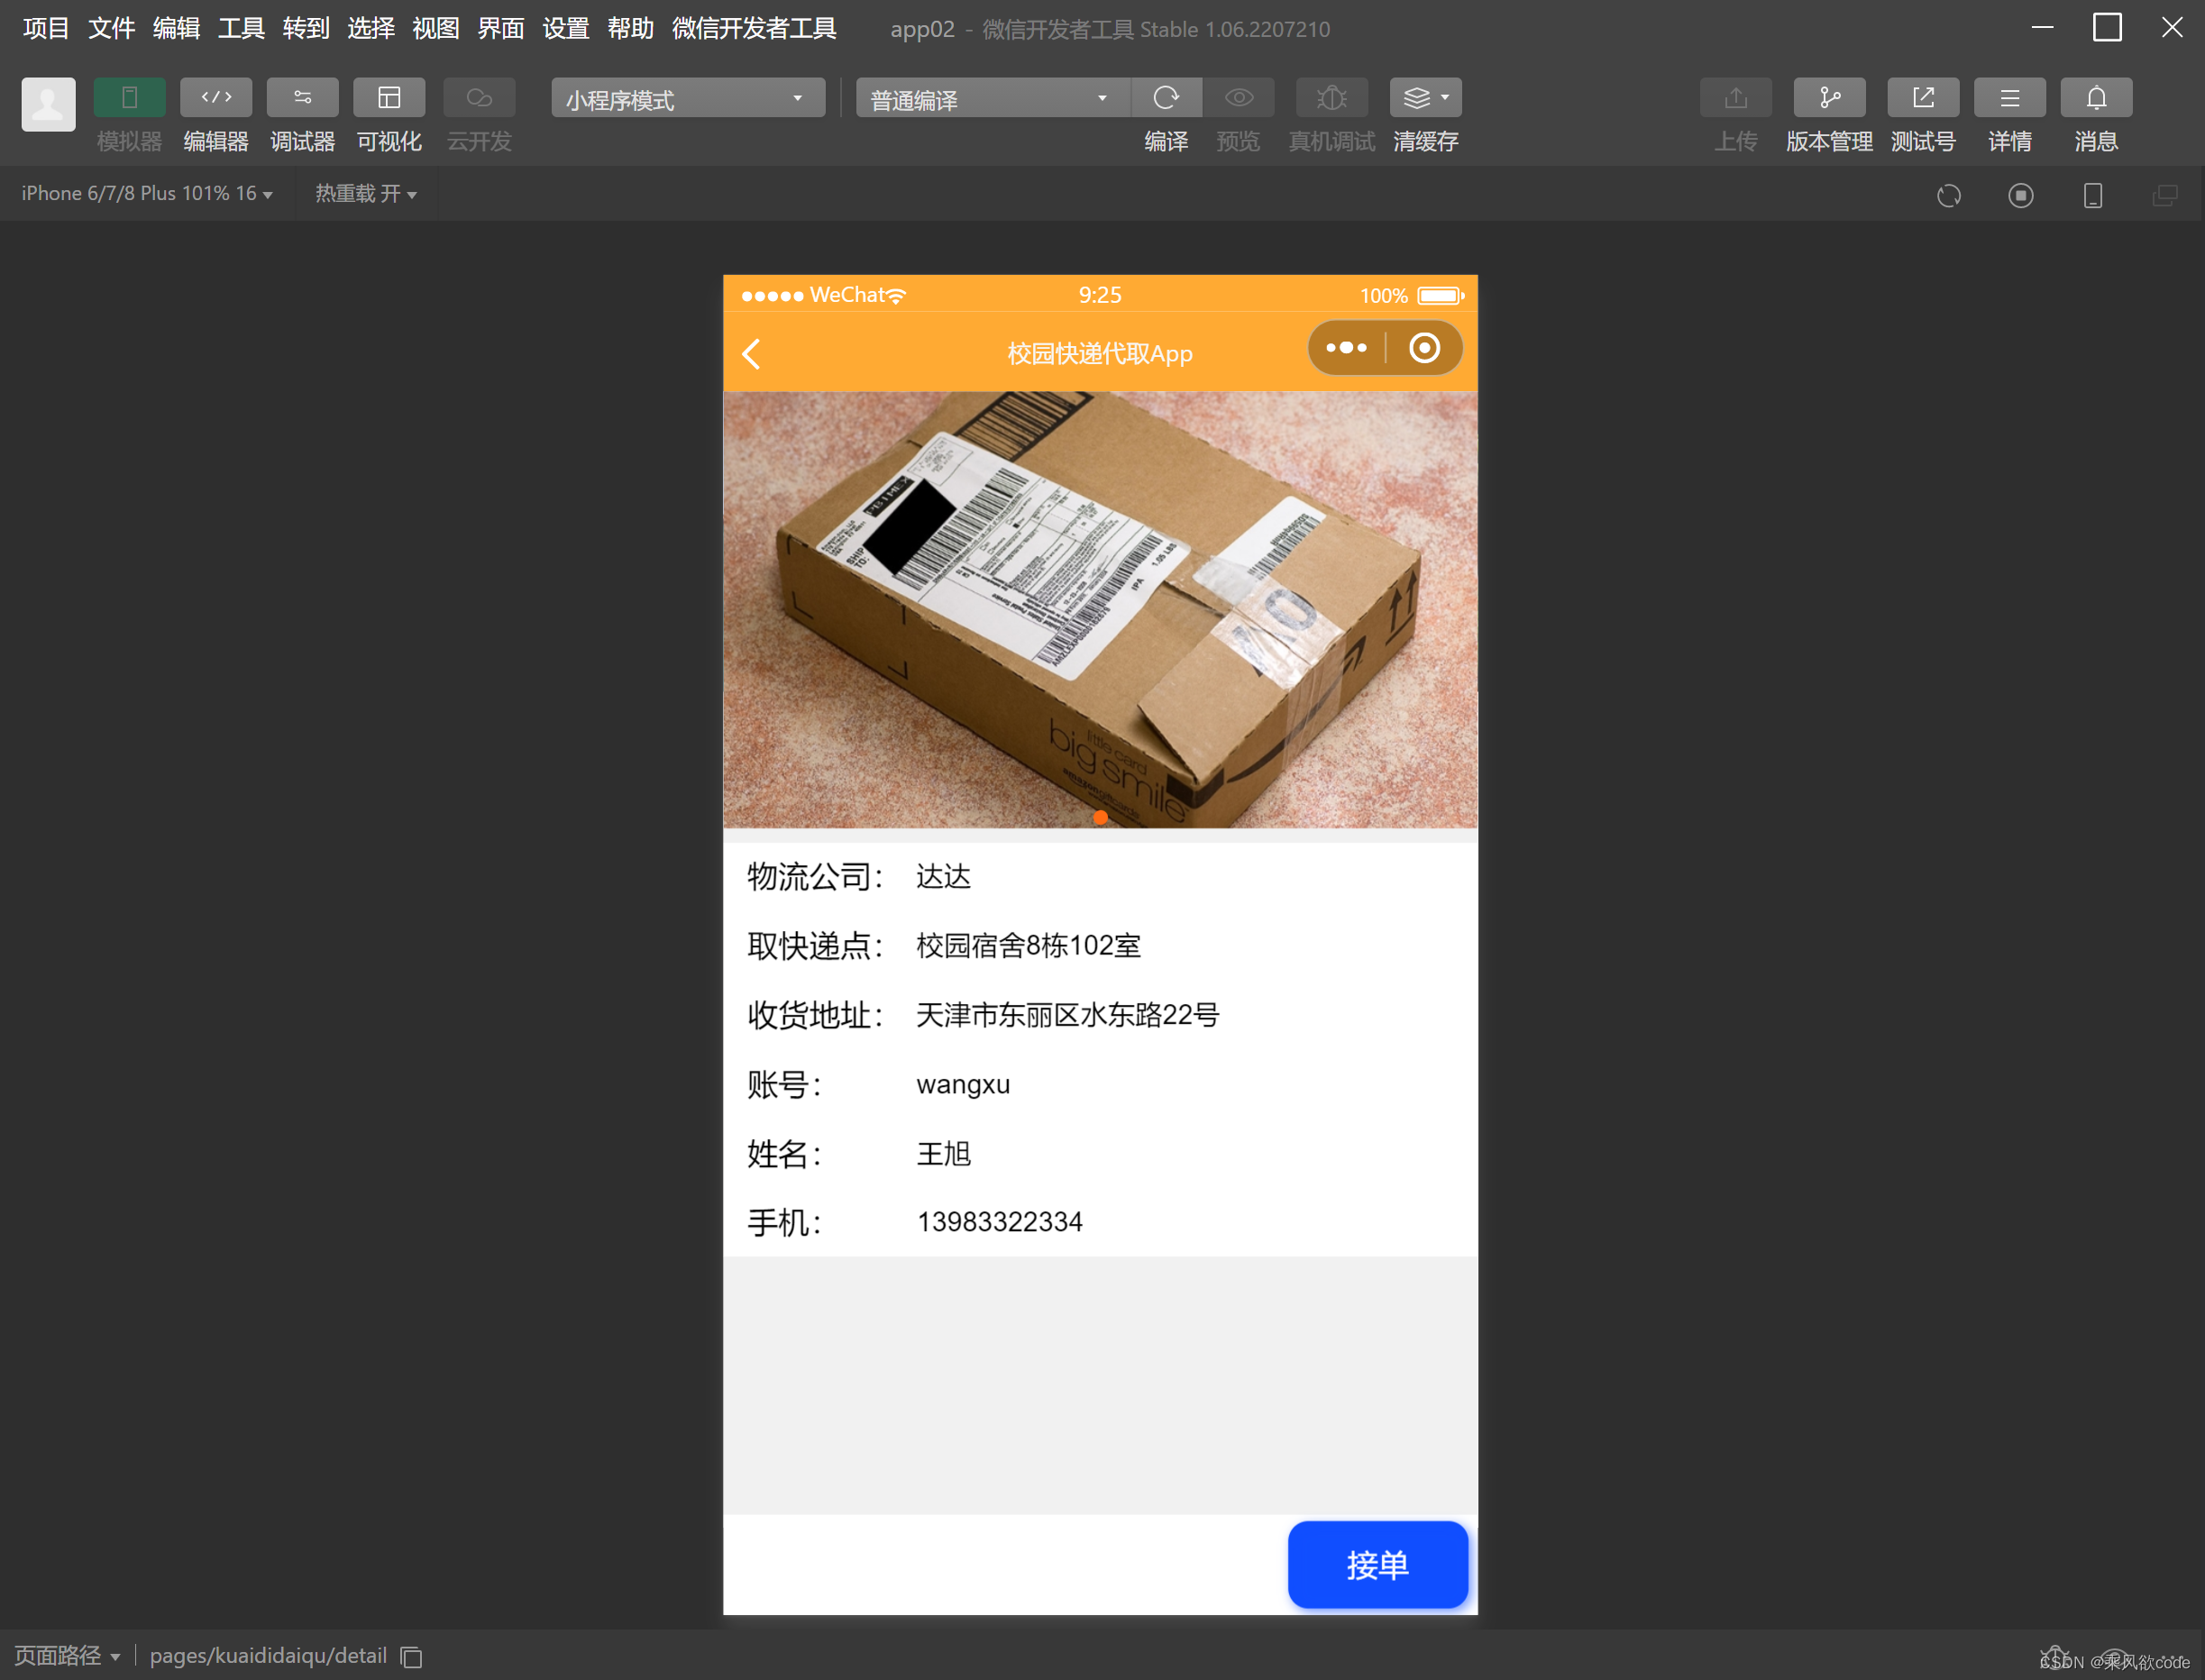Click the rotate simulator icon
This screenshot has width=2205, height=1680.
coord(1948,195)
